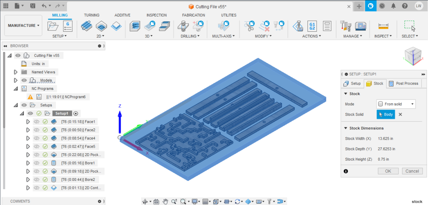Open the Stock Mode From solid dropdown
This screenshot has width=428, height=205.
(x=396, y=104)
